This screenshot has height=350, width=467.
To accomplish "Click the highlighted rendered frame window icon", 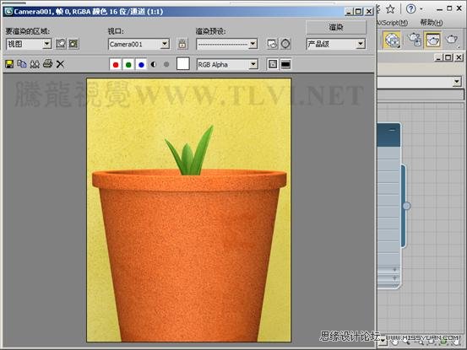I will 432,40.
